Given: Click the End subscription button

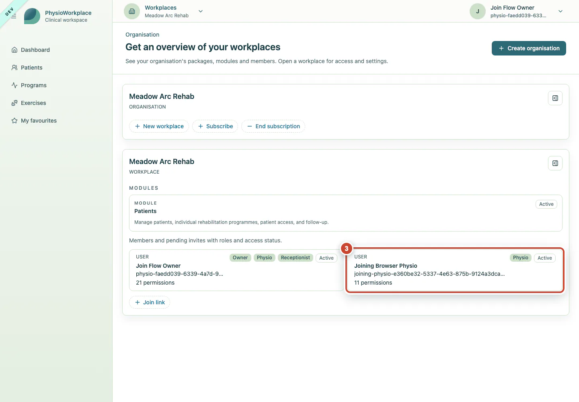Looking at the screenshot, I should point(273,126).
